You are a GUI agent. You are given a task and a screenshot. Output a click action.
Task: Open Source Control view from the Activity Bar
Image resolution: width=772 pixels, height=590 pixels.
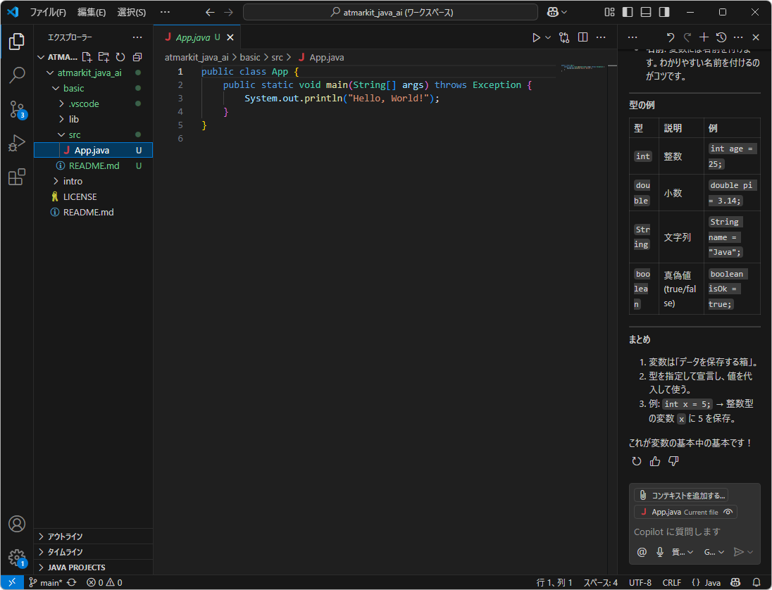(x=15, y=109)
